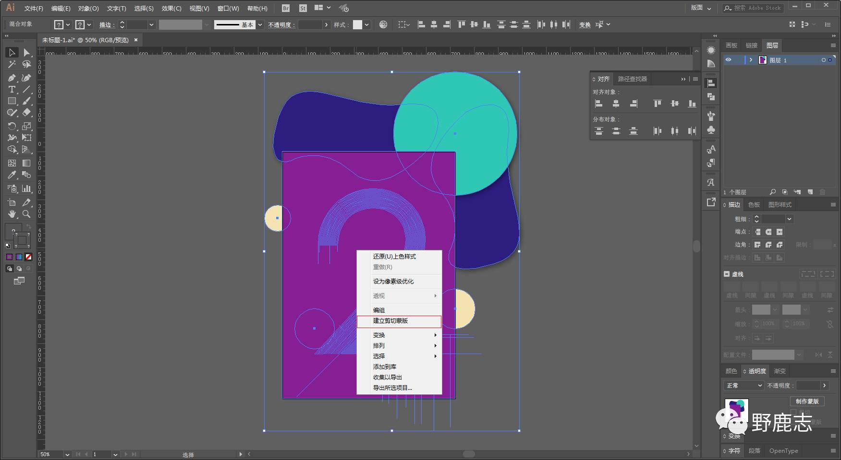Hide 图层 1 with eye icon
The width and height of the screenshot is (841, 460).
click(728, 60)
